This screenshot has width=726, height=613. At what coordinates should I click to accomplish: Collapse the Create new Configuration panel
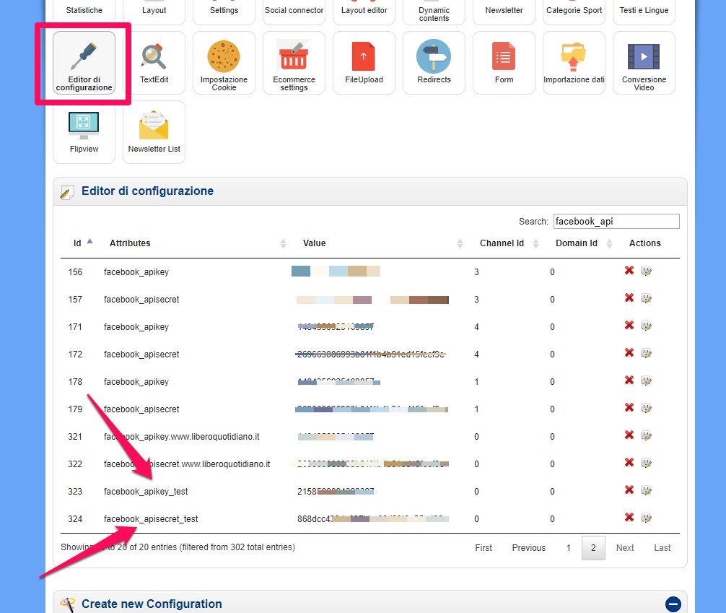(673, 604)
